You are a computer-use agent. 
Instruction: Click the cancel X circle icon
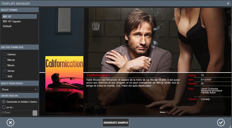pyautogui.click(x=10, y=123)
